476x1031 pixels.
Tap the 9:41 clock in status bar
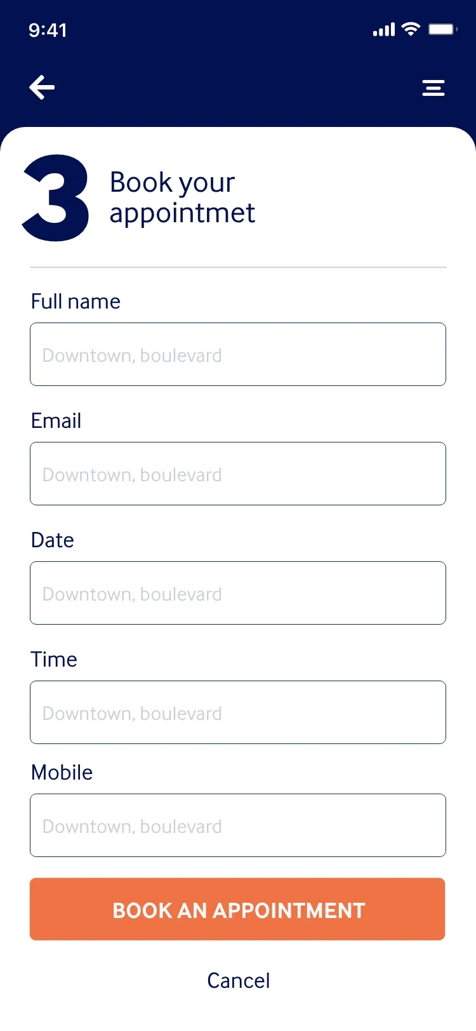click(x=48, y=30)
